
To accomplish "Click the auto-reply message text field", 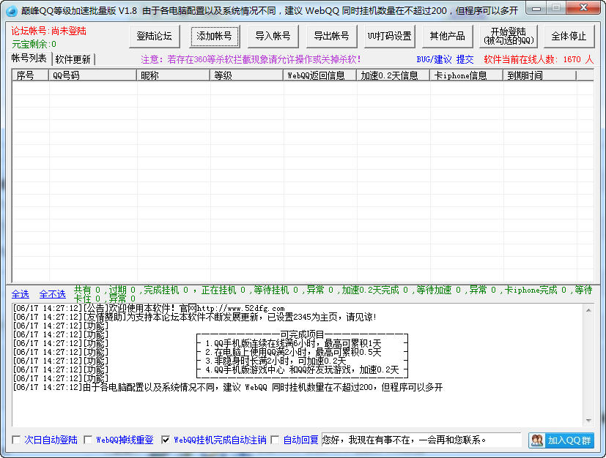I will tap(421, 440).
